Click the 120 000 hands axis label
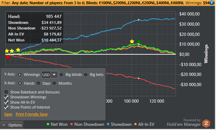The height and width of the screenshot is (130, 216). coord(157,101)
